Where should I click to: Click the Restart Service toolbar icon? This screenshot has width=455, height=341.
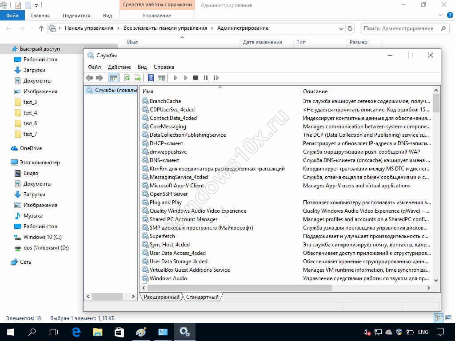[x=216, y=78]
